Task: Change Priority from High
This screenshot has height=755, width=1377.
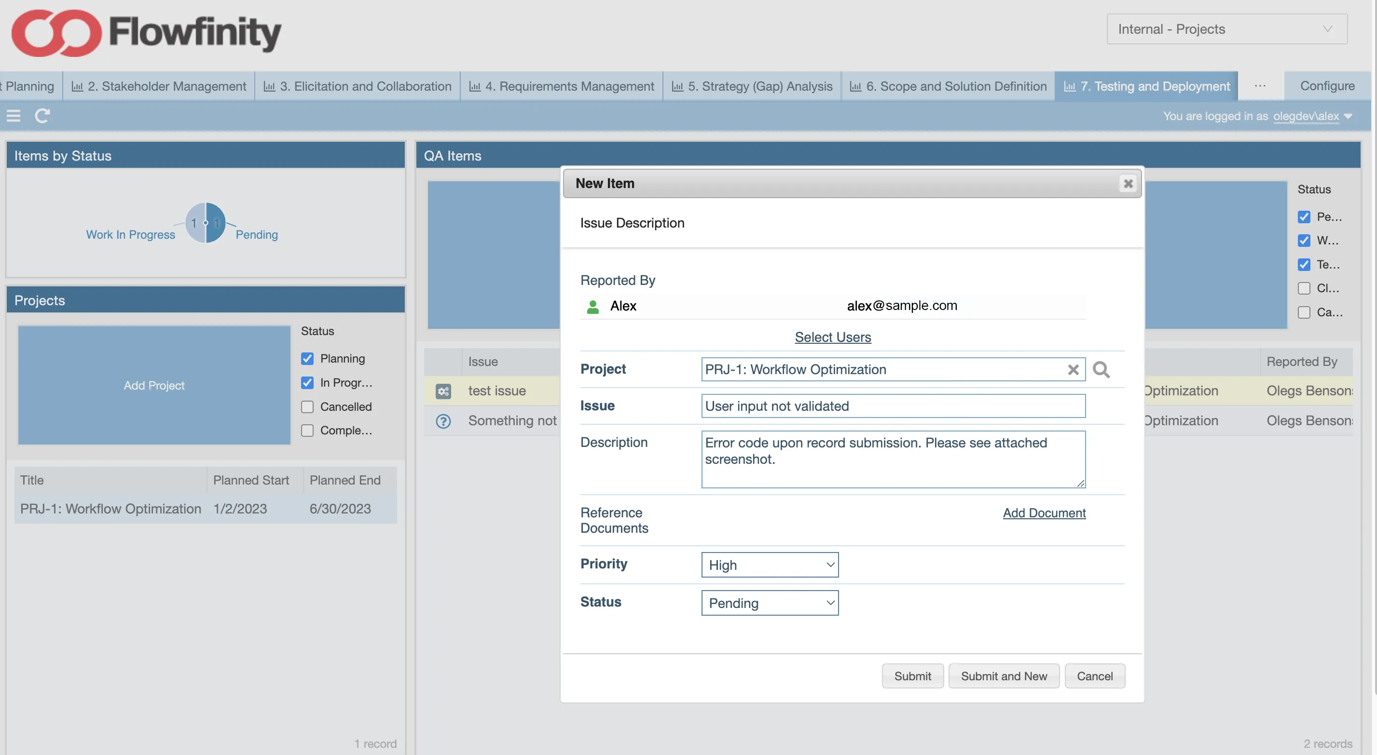Action: (x=769, y=565)
